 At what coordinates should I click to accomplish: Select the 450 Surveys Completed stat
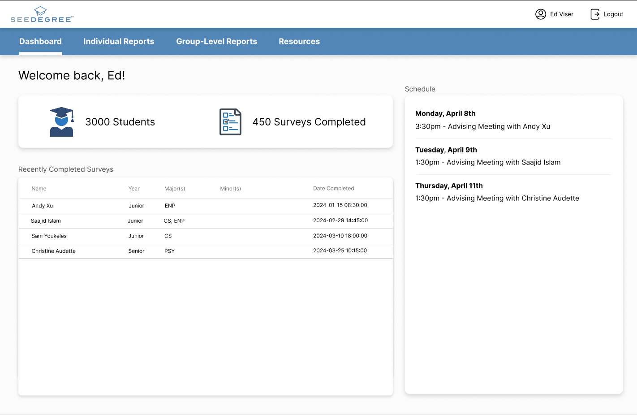(x=309, y=122)
